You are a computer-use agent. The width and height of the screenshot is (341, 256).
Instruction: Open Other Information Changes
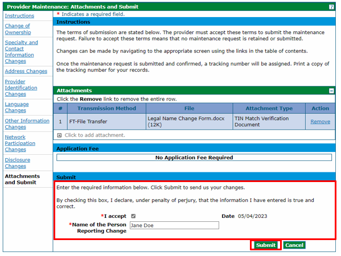pos(27,124)
